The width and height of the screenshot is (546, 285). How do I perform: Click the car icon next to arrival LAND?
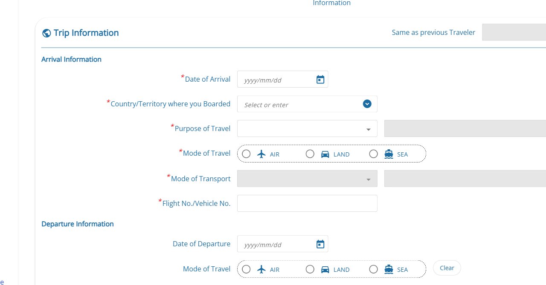pyautogui.click(x=325, y=154)
